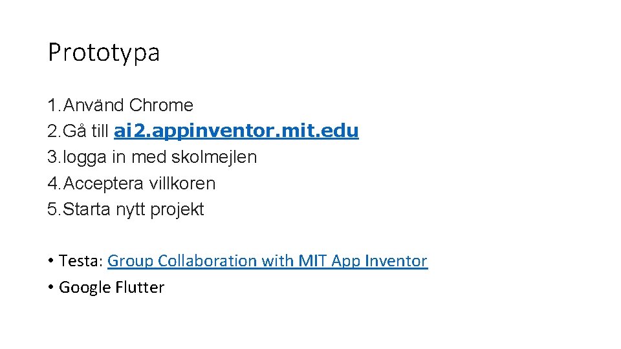
Task: Click the list number 2 marker
Action: click(52, 131)
